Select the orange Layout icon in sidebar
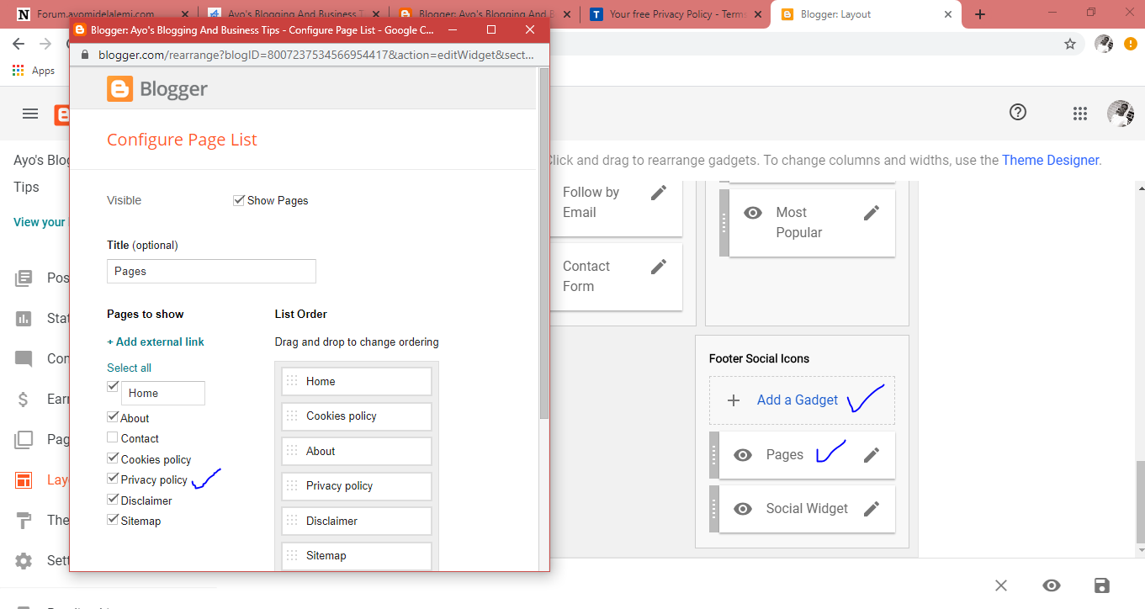Screen dimensions: 1145x609 click(24, 480)
